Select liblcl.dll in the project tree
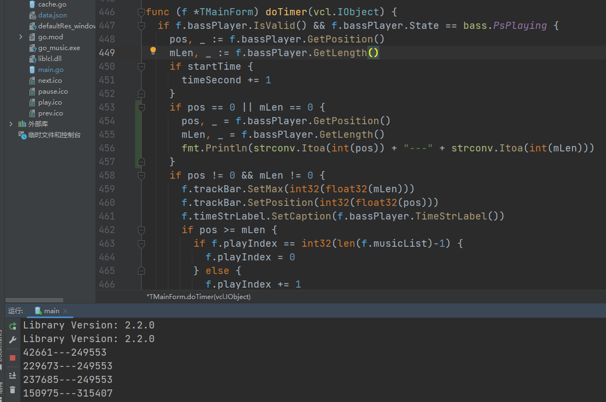This screenshot has width=606, height=402. [x=50, y=59]
